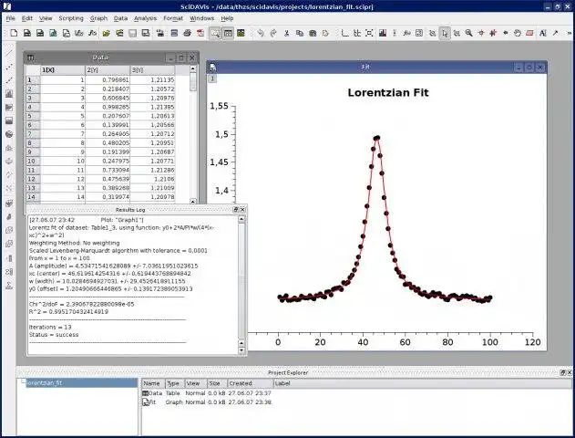
Task: Plot a Pie chart from left toolbar
Action: tap(9, 134)
